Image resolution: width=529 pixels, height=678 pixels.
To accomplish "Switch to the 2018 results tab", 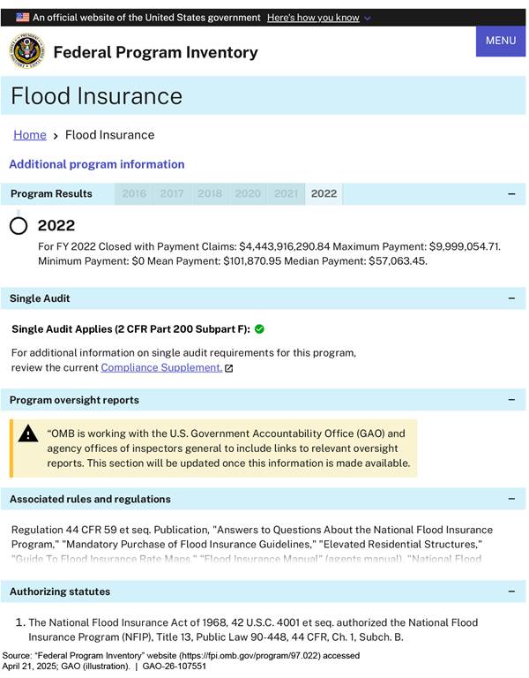I will (x=210, y=194).
